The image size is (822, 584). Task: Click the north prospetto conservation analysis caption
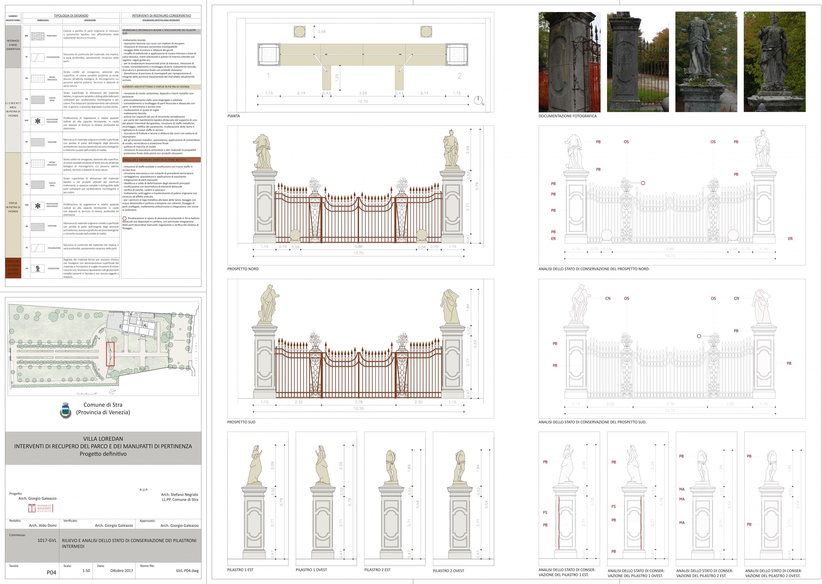[x=594, y=269]
